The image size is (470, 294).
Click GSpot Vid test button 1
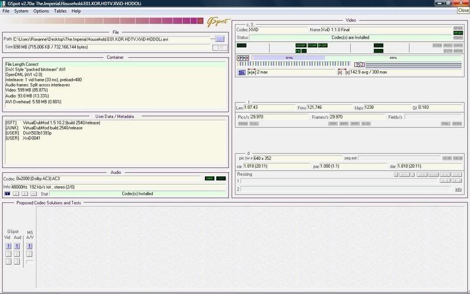point(8,246)
